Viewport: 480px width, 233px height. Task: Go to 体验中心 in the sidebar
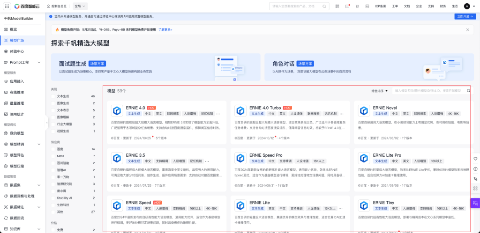tap(17, 51)
